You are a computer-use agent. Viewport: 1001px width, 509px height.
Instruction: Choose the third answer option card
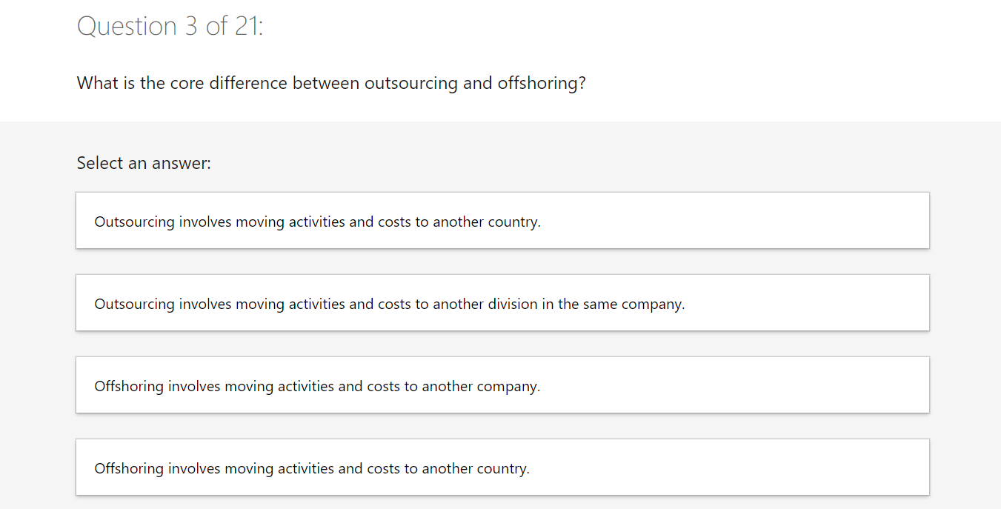(x=502, y=385)
